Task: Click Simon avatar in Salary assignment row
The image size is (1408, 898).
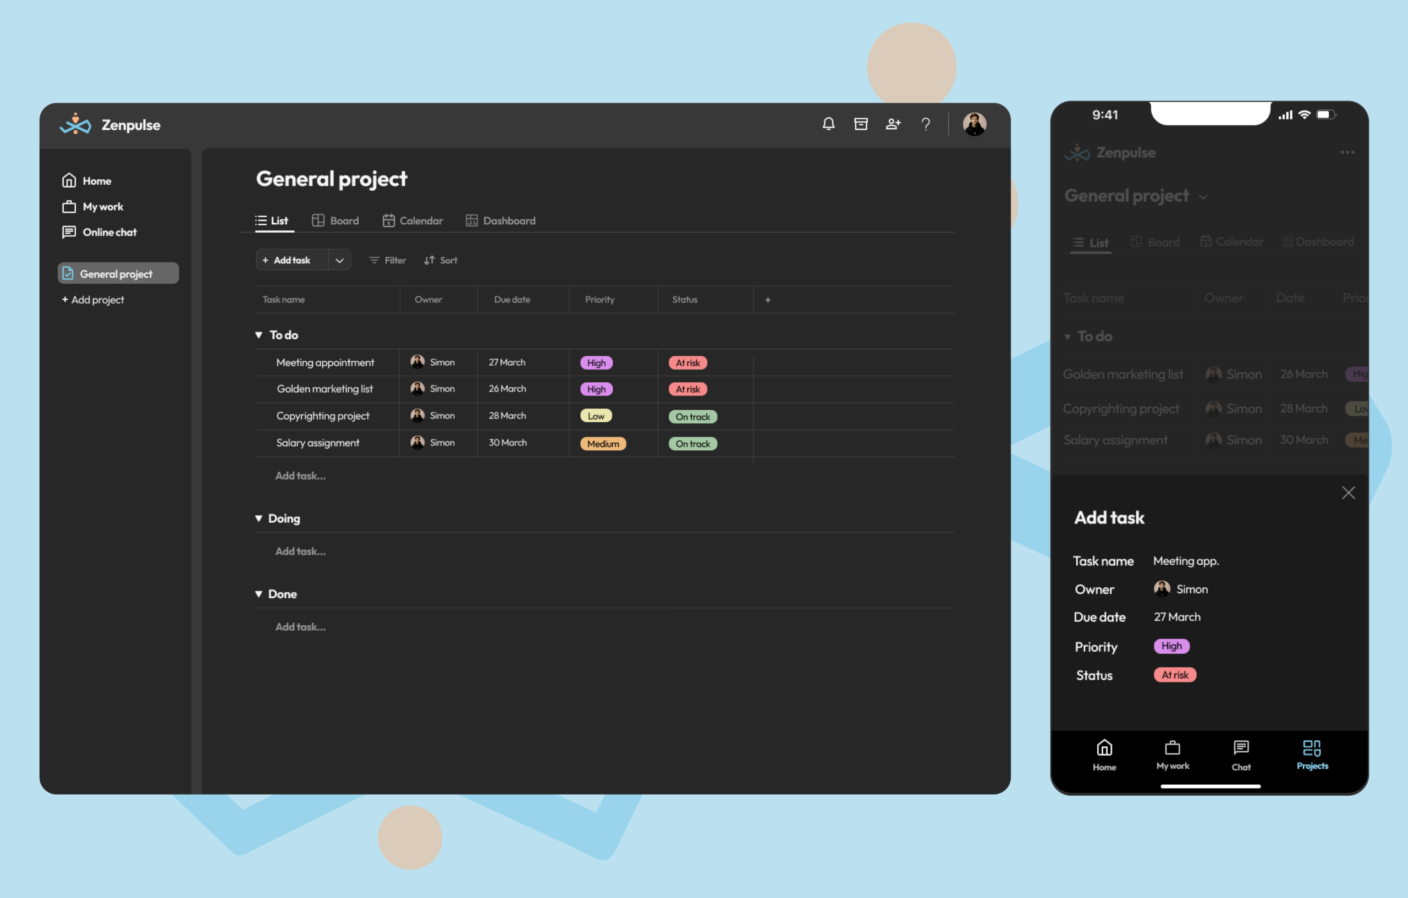Action: click(417, 443)
